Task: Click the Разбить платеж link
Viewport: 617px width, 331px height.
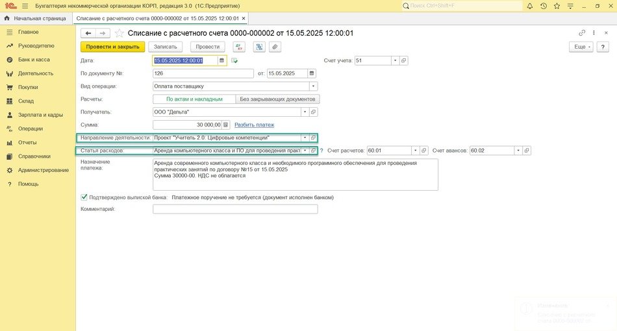Action: [254, 125]
